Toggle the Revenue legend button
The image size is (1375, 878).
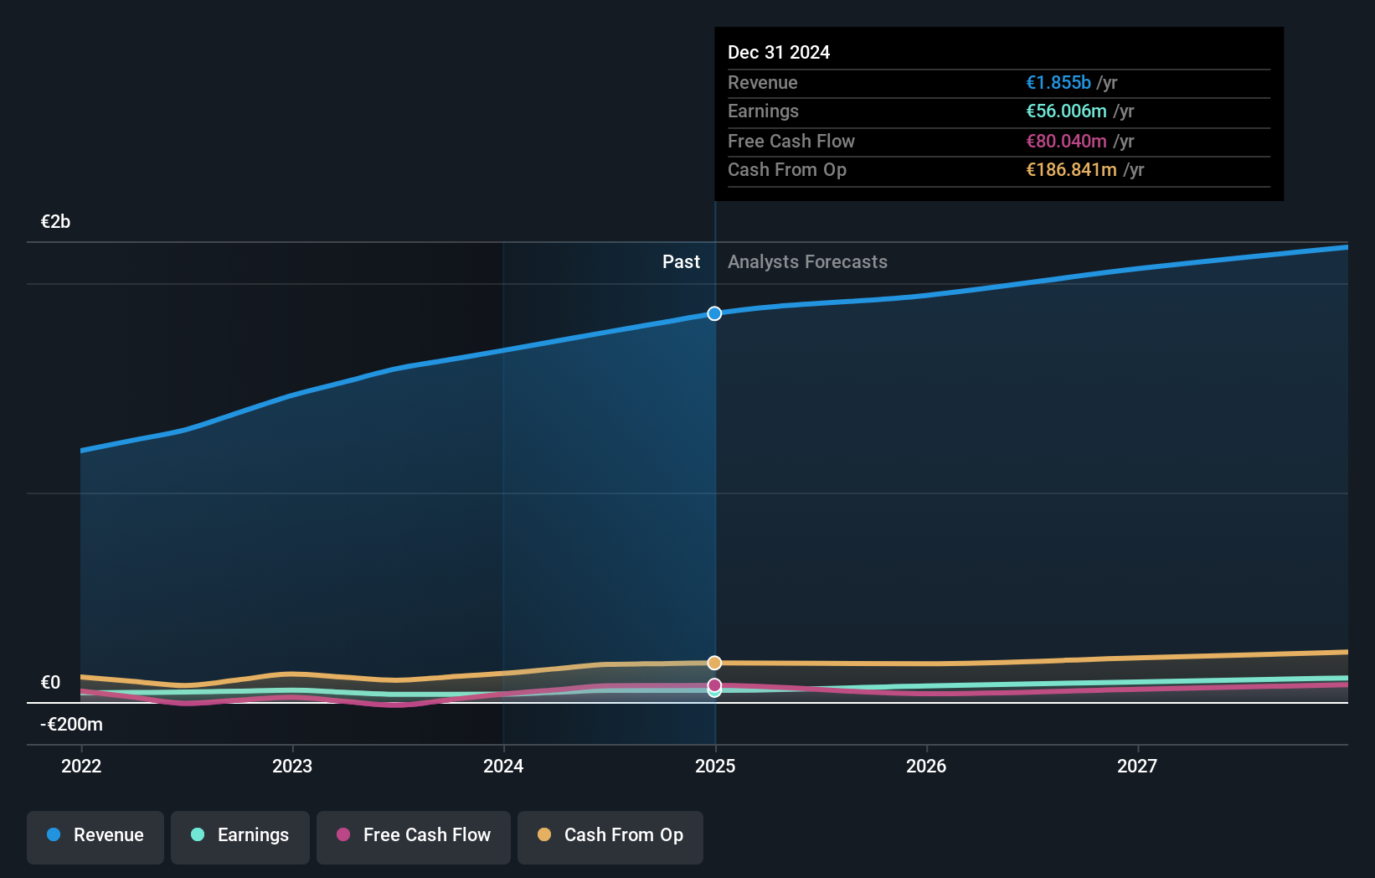[95, 837]
